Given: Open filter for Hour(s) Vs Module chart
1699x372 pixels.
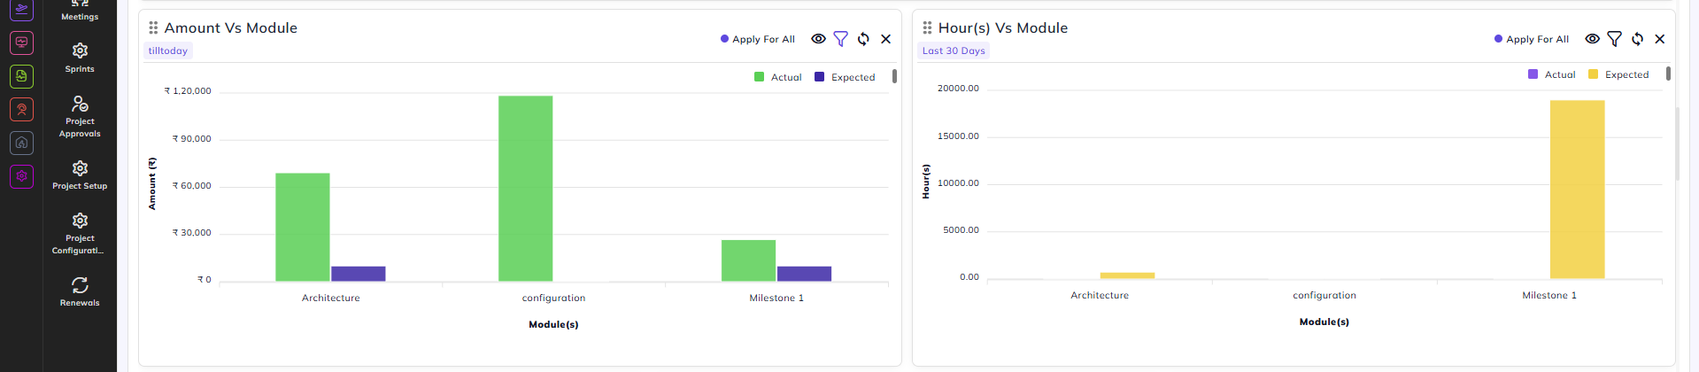Looking at the screenshot, I should coord(1614,39).
